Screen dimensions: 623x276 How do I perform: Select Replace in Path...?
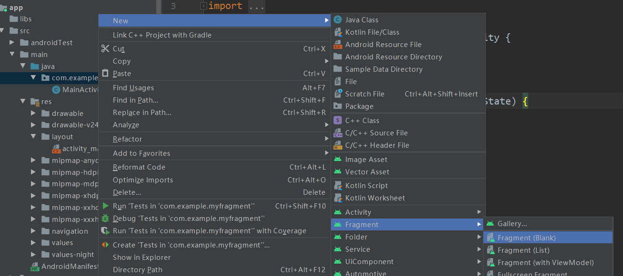(x=215, y=113)
